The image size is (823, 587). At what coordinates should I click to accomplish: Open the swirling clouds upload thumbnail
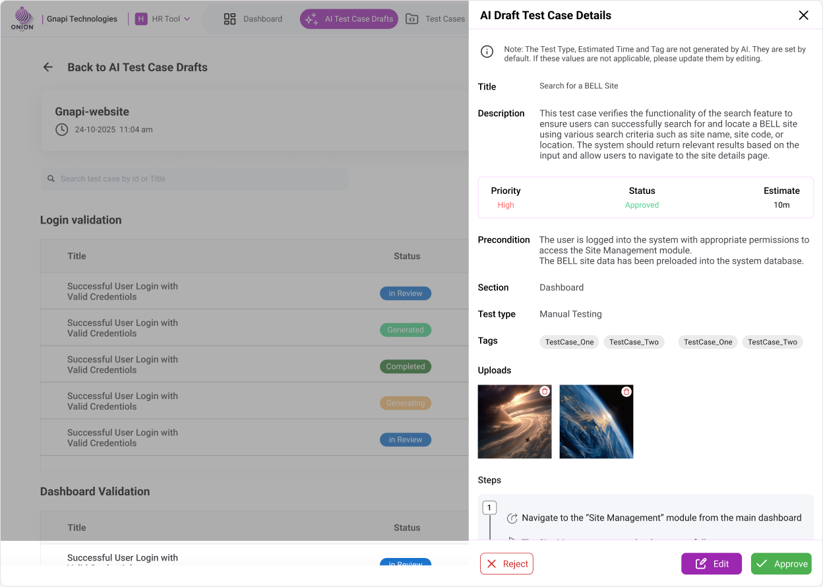click(515, 422)
